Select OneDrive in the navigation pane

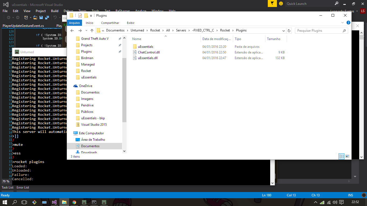coord(85,86)
